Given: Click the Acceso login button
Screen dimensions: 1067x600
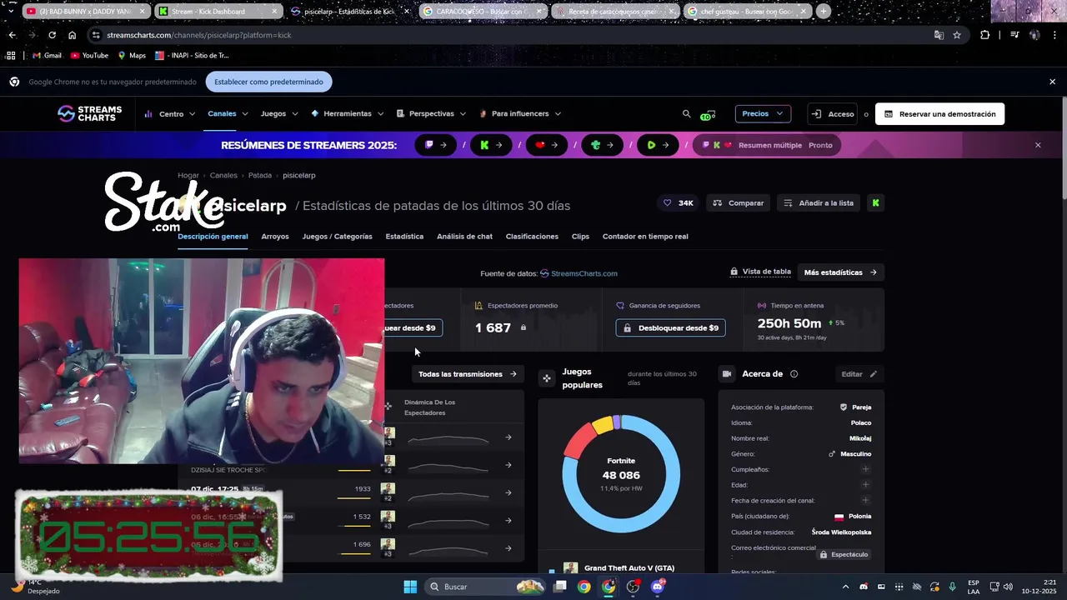Looking at the screenshot, I should 832,114.
